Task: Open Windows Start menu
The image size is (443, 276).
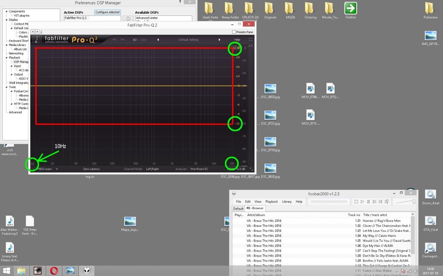Action: pyautogui.click(x=6, y=271)
